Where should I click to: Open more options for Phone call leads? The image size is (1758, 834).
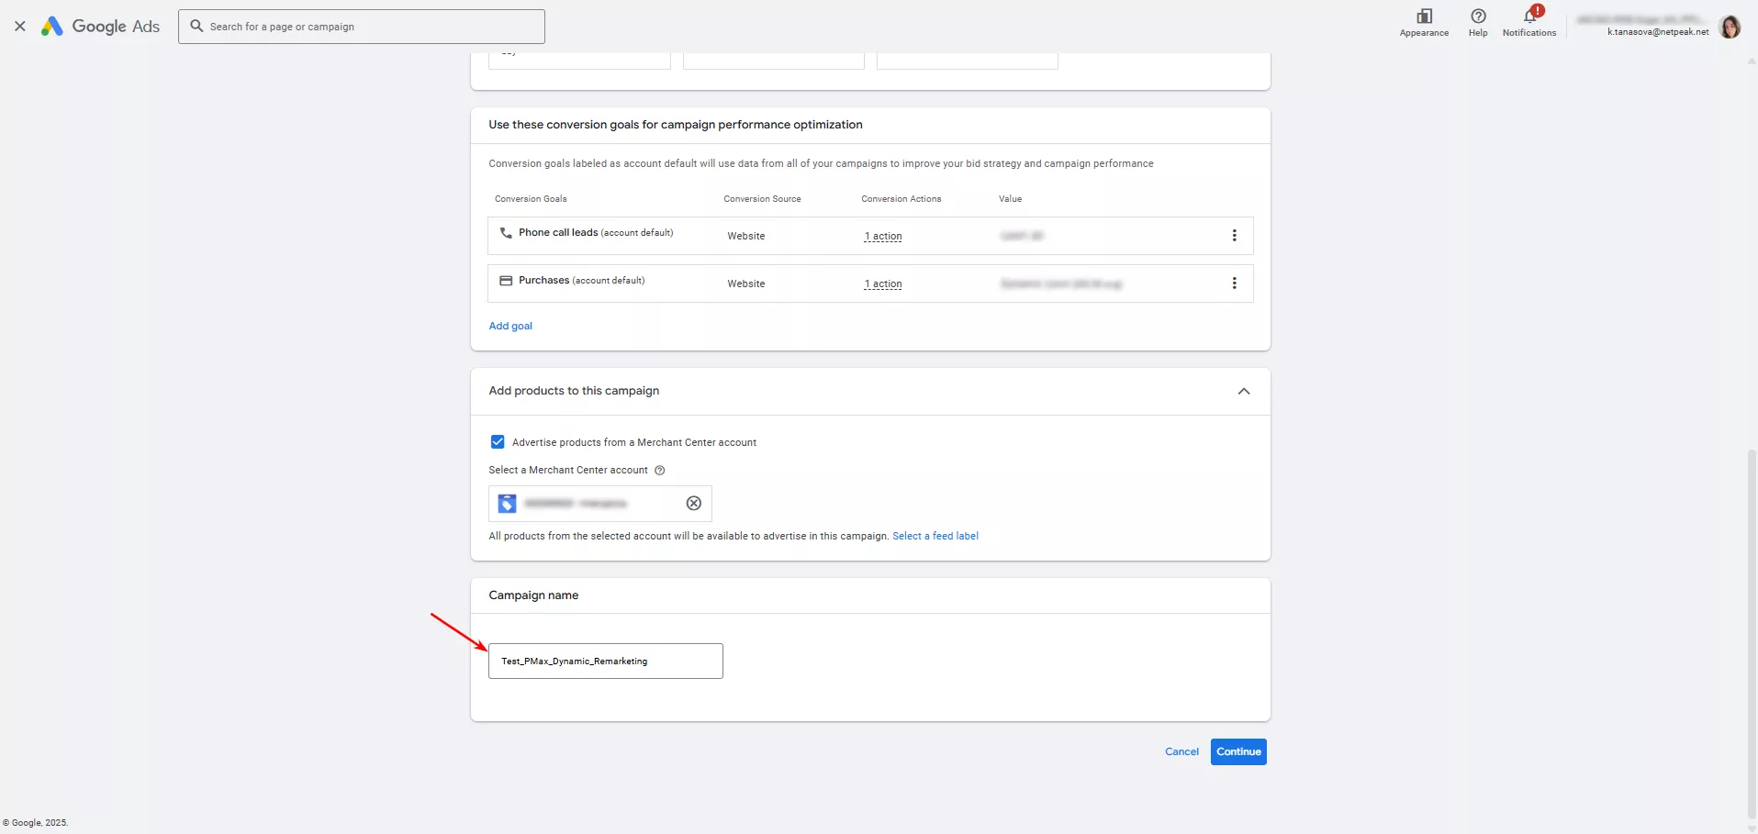click(1234, 236)
